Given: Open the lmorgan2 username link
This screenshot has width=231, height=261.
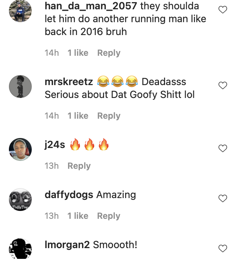Looking at the screenshot, I should pyautogui.click(x=67, y=245).
